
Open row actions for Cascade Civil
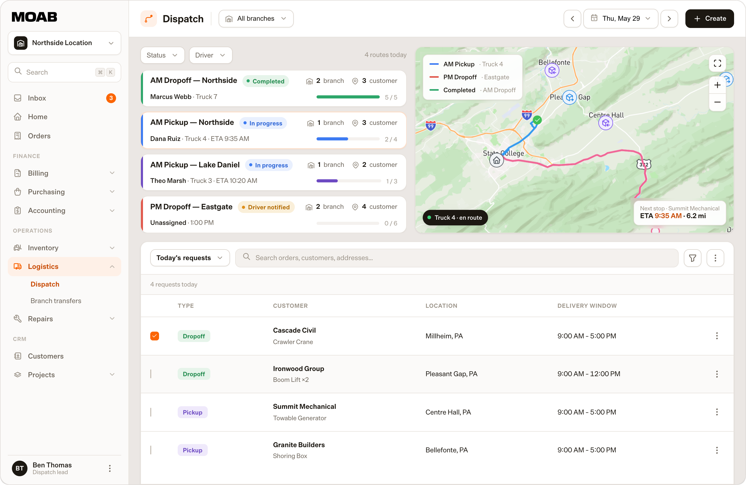[717, 336]
